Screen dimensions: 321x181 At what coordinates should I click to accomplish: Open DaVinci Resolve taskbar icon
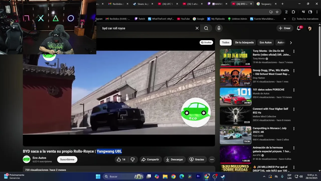pos(190,176)
